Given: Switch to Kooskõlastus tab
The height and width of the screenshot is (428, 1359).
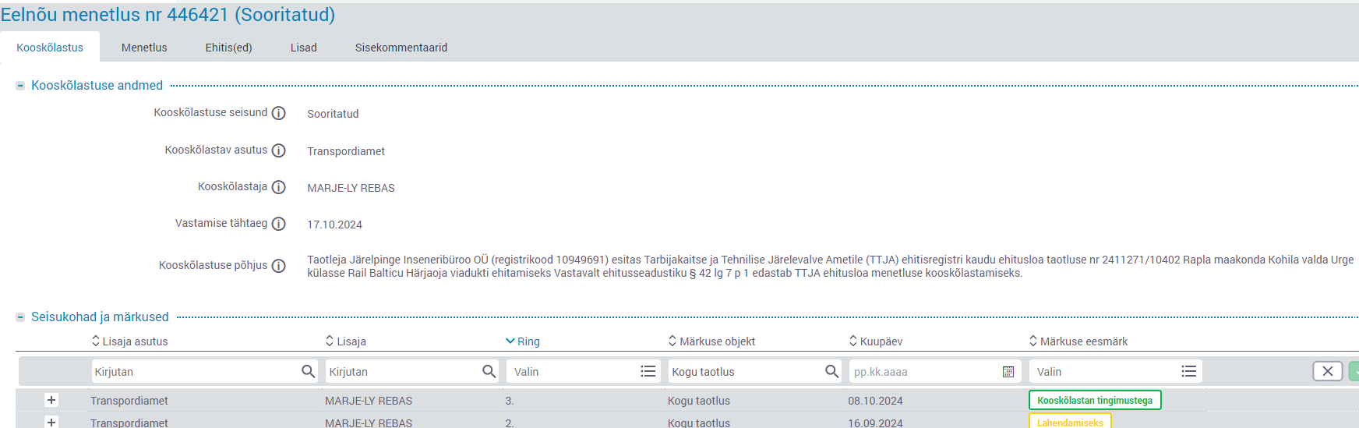Looking at the screenshot, I should (x=50, y=48).
